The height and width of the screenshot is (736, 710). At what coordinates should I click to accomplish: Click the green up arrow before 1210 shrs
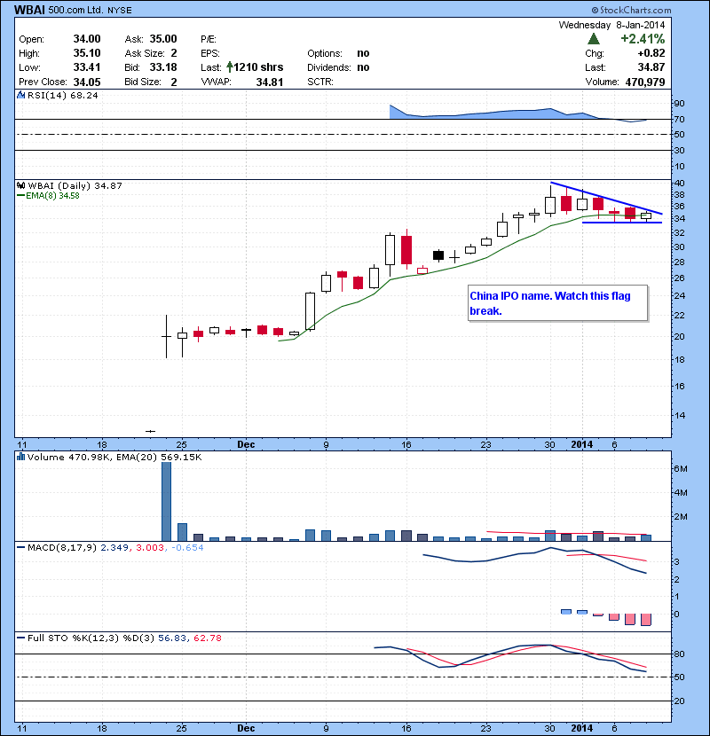pos(229,67)
